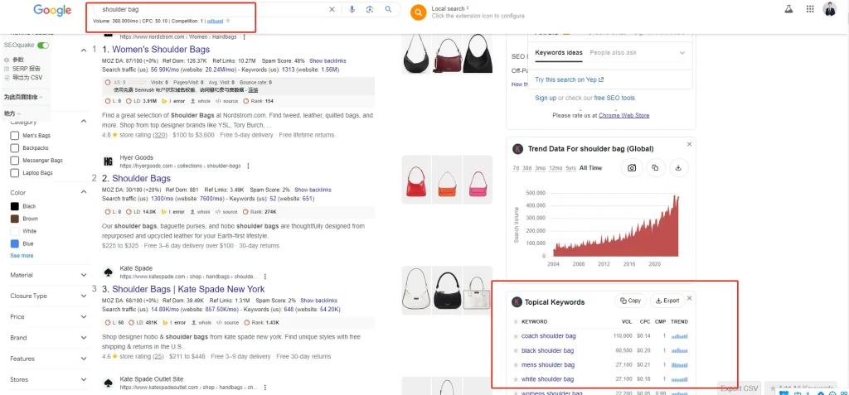Open more options for the Nordstrom result
Viewport: 849px width, 395px height.
coord(245,37)
